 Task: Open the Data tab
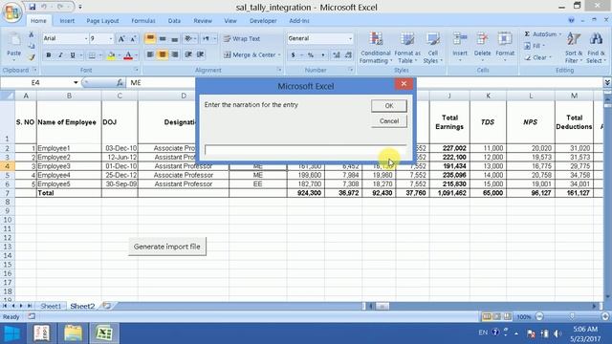174,21
